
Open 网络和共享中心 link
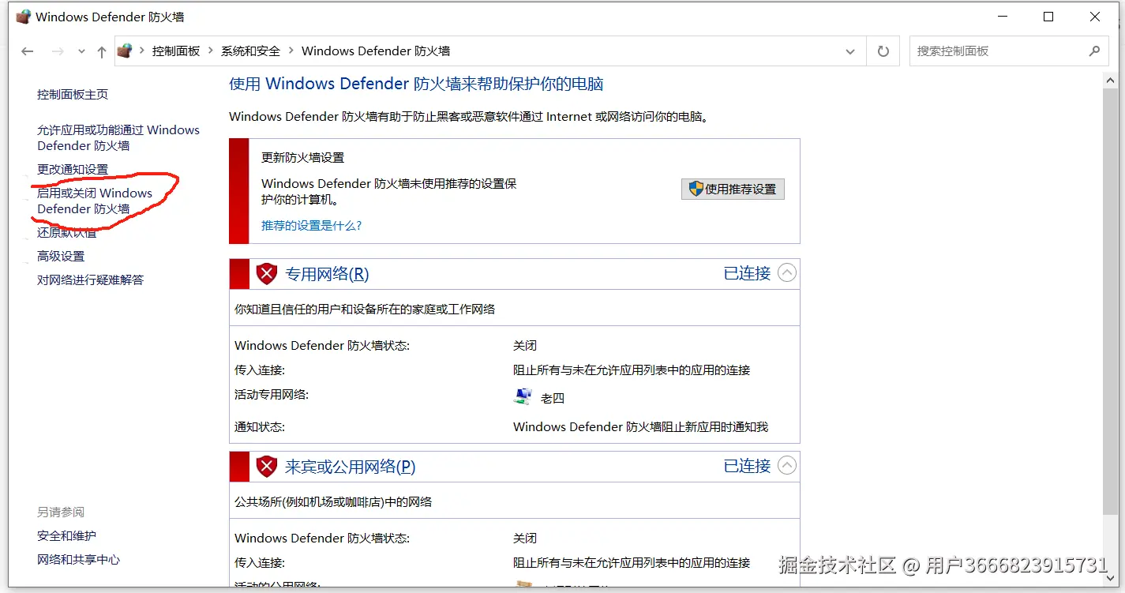click(79, 559)
